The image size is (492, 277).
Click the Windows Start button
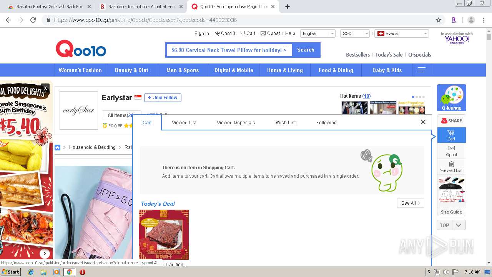pos(11,272)
